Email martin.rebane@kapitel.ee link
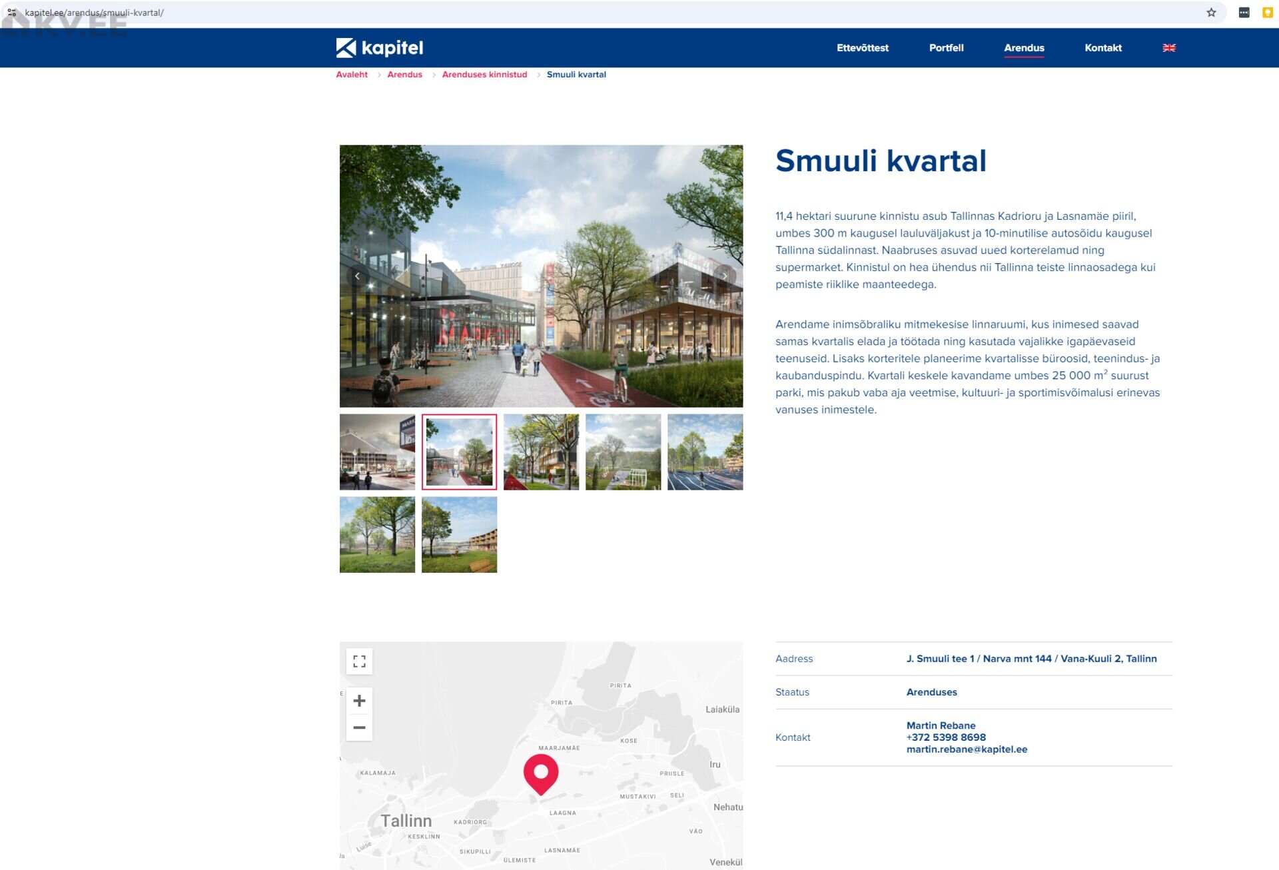This screenshot has width=1279, height=870. click(966, 749)
